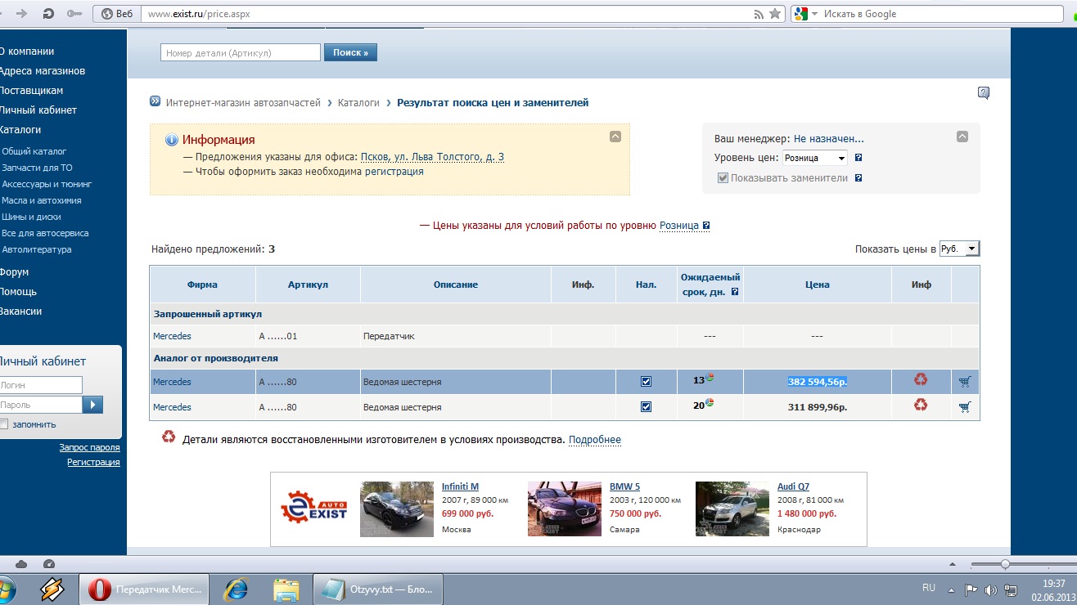
Task: Click delivery statistics pie icon next to 20
Action: (710, 402)
